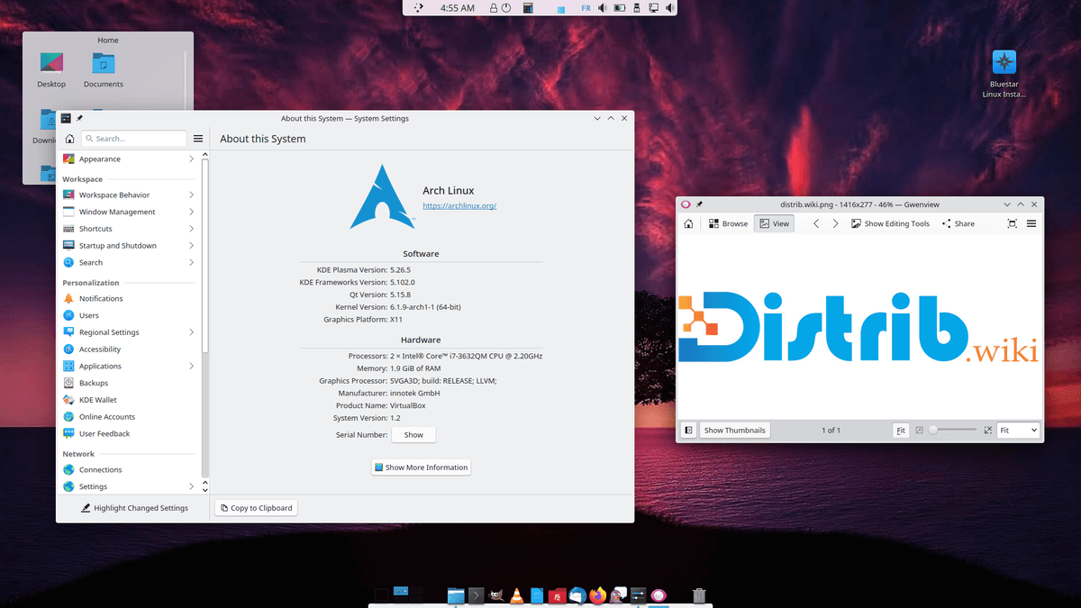Adjust Gwenview zoom slider
Image resolution: width=1081 pixels, height=608 pixels.
(953, 431)
